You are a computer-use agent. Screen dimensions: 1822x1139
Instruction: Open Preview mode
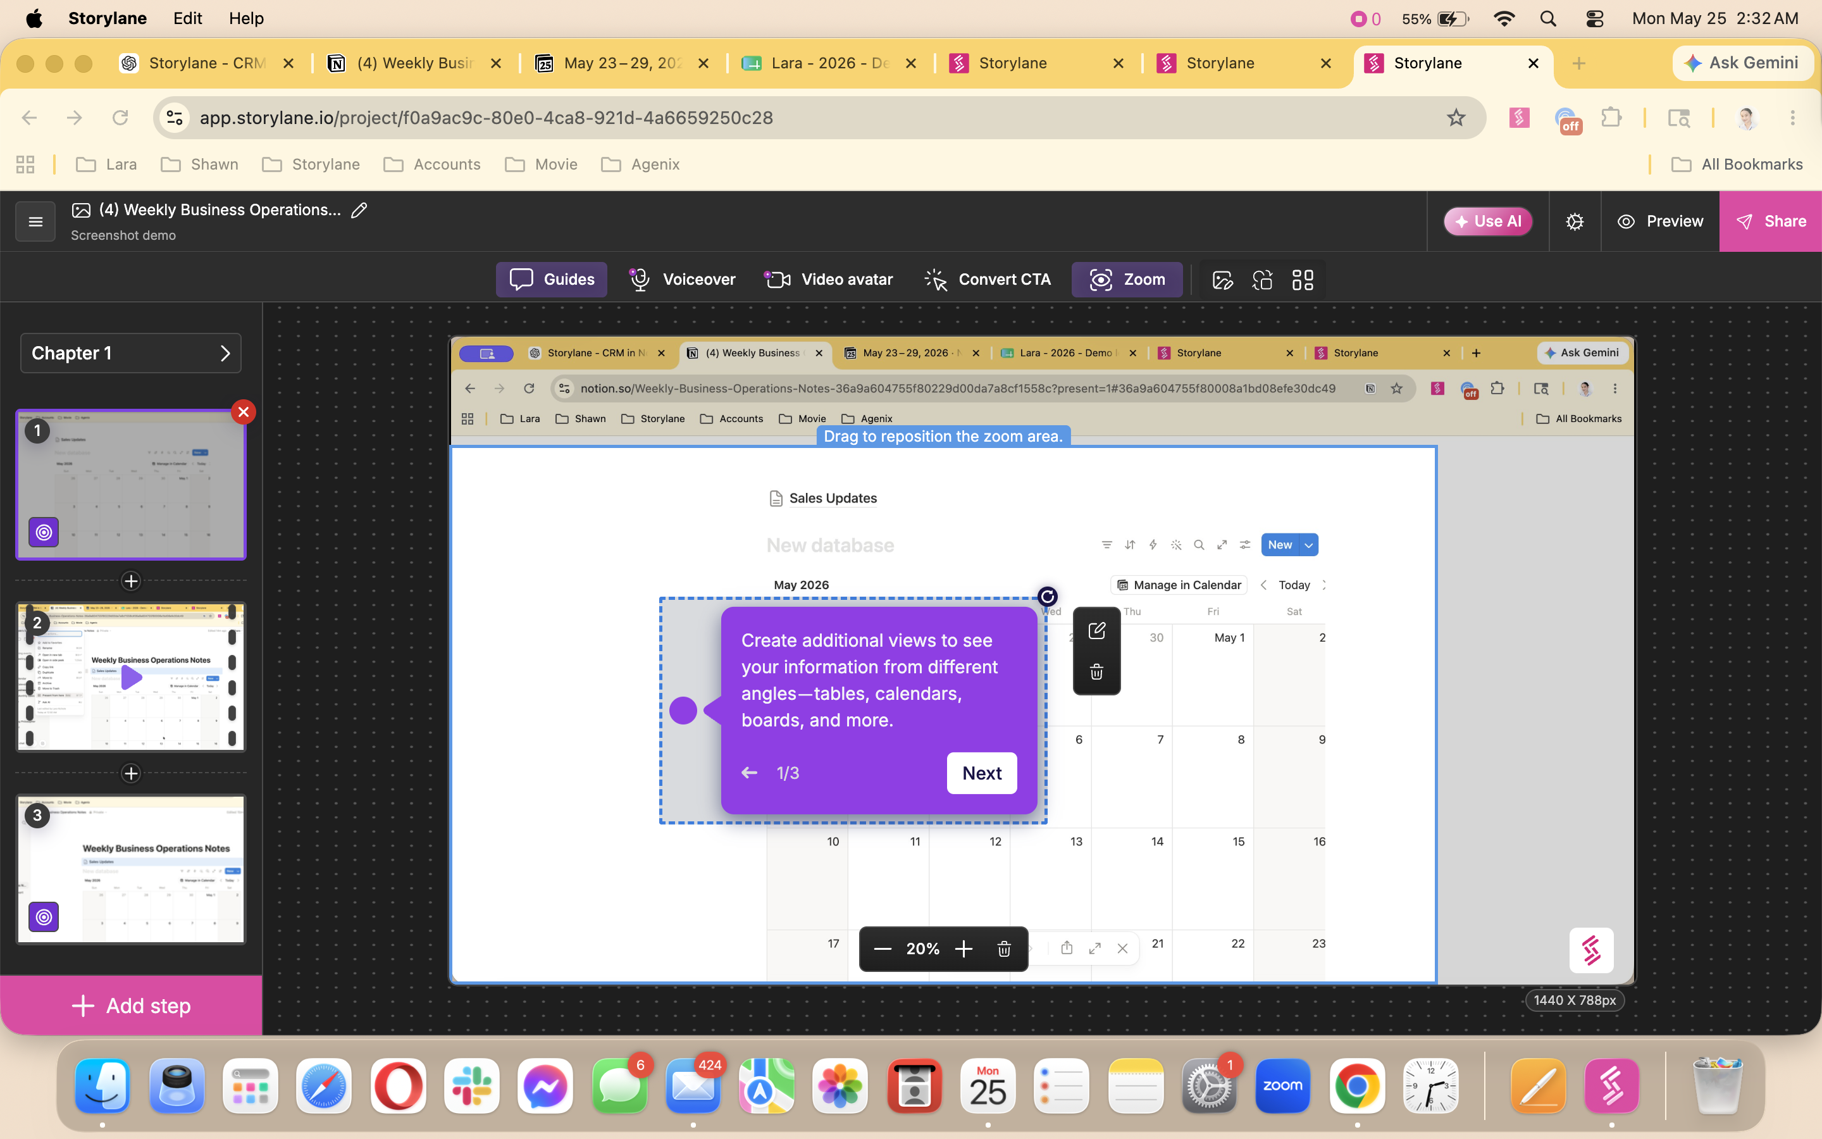point(1659,221)
